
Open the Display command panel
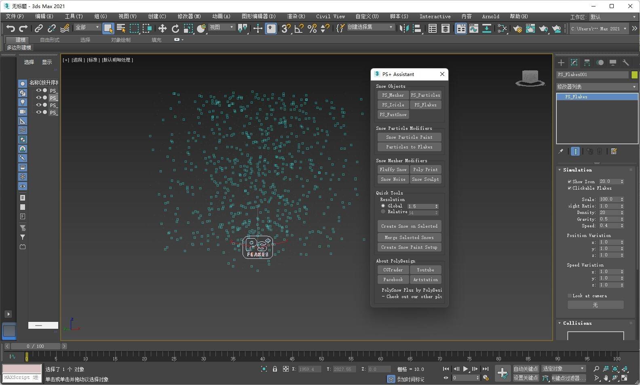613,62
